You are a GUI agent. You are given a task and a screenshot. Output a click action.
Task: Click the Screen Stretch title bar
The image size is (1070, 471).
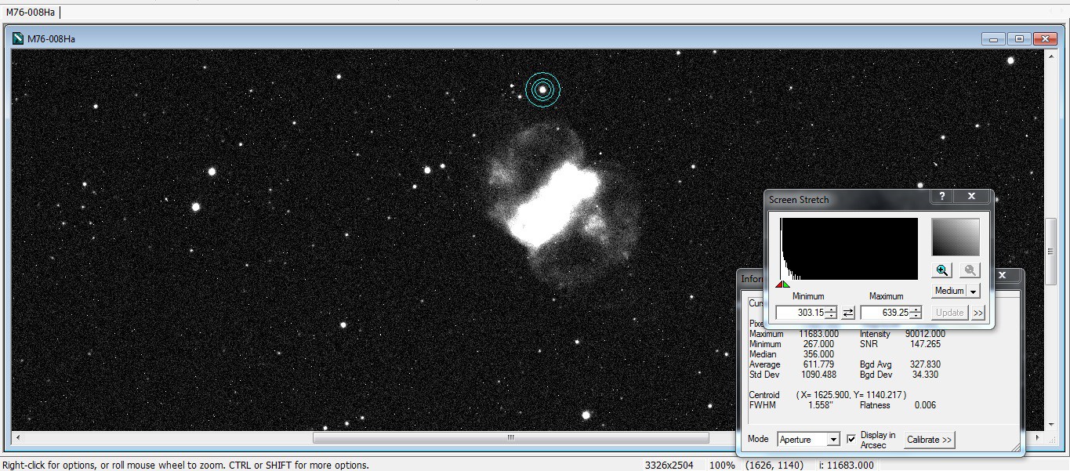click(x=847, y=199)
